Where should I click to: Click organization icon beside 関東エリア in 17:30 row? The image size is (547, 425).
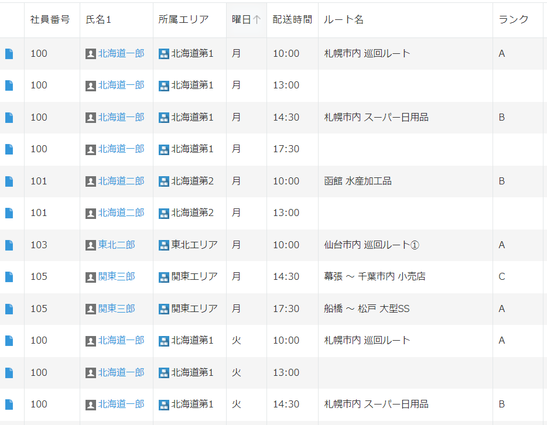point(164,309)
